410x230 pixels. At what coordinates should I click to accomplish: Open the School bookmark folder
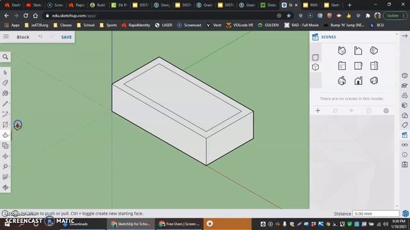tap(86, 26)
